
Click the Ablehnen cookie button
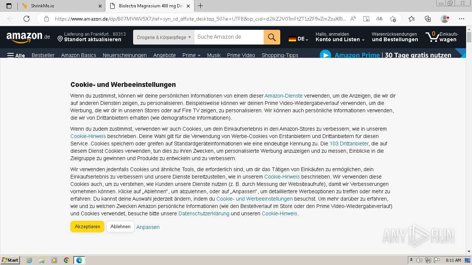(120, 227)
